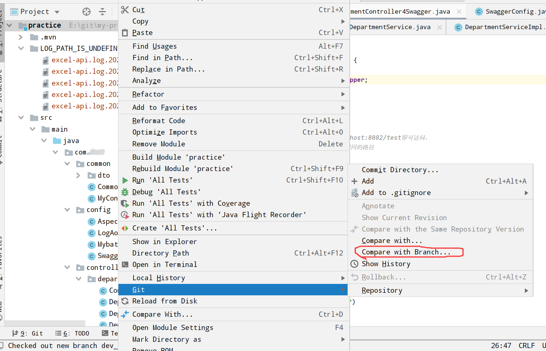Click the Rollback undo arrow icon

click(355, 277)
